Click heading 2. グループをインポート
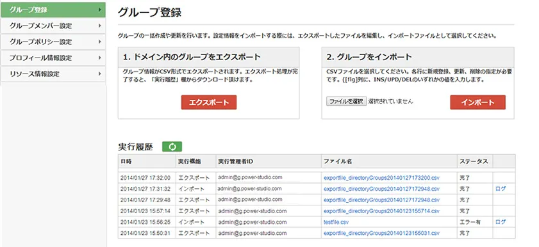The image size is (539, 247). [369, 57]
